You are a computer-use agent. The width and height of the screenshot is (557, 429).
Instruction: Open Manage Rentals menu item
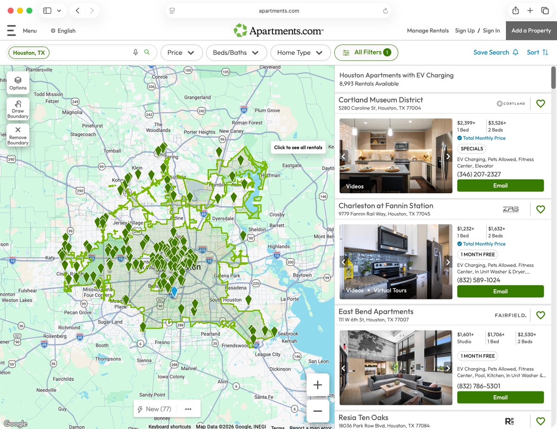pyautogui.click(x=428, y=31)
